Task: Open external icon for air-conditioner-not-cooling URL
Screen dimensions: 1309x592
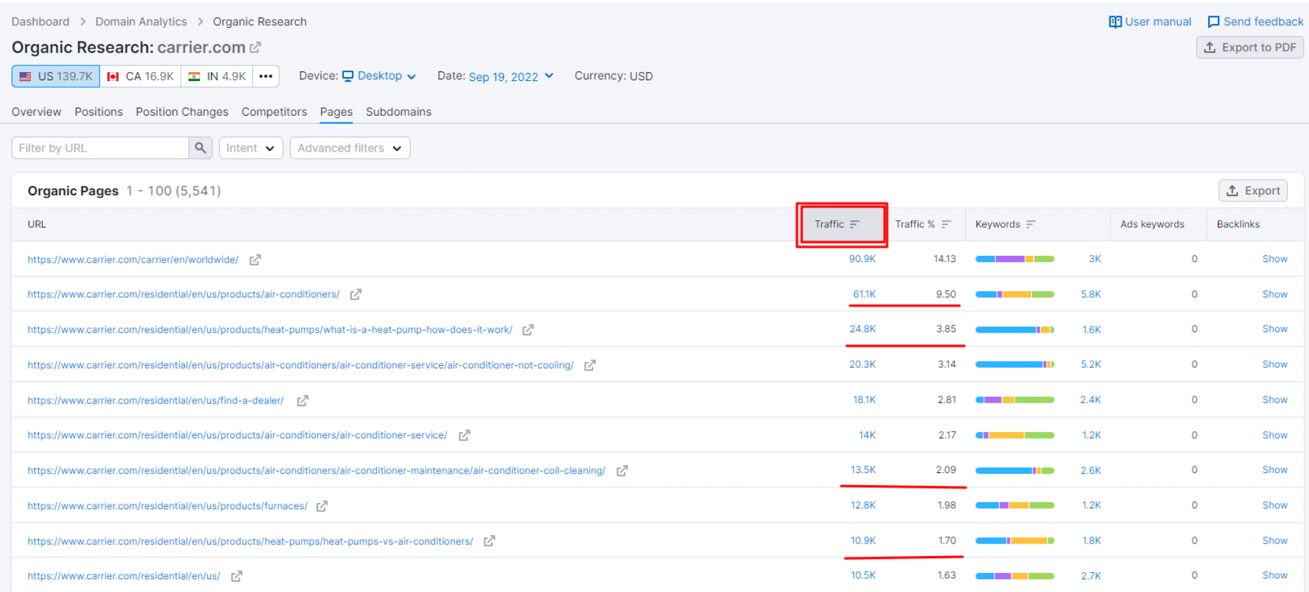Action: pos(590,365)
